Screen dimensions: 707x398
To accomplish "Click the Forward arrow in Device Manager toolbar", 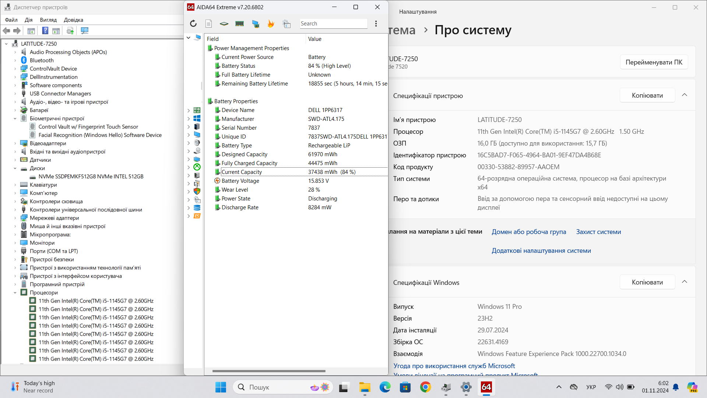I will (17, 31).
